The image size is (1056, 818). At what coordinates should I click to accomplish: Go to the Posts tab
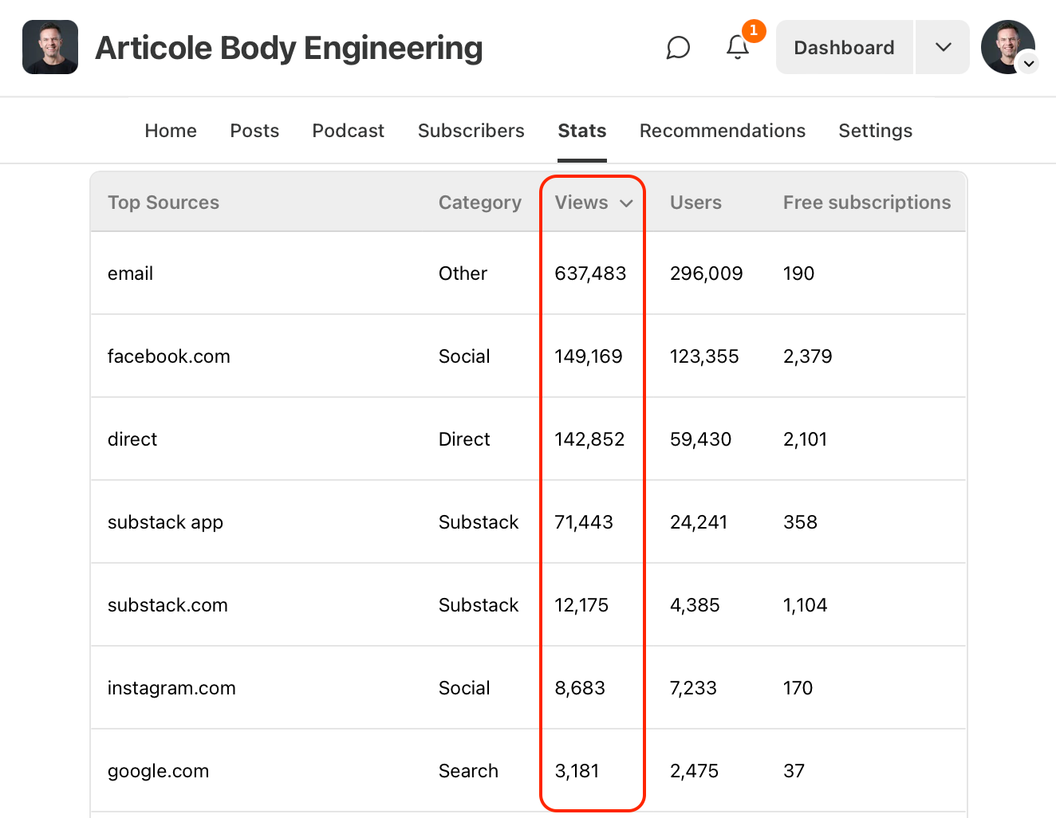click(254, 131)
